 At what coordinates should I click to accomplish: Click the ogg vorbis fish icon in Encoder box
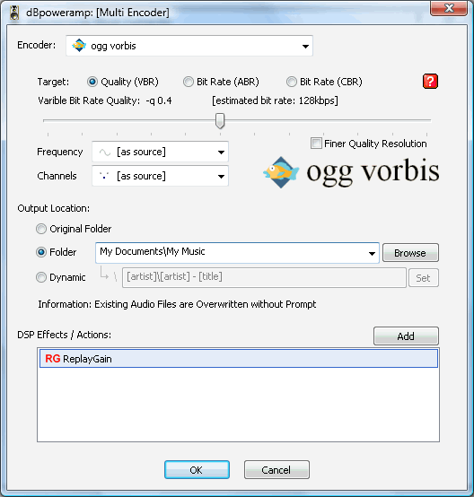point(79,46)
